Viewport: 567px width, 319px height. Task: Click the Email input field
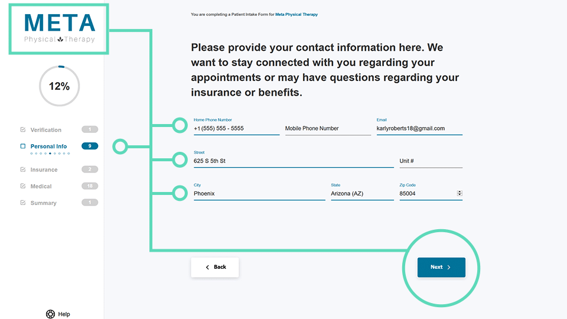pyautogui.click(x=419, y=128)
